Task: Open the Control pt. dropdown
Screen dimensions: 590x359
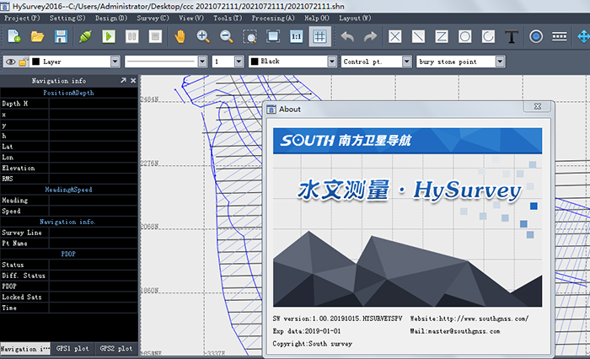Action: coord(406,62)
